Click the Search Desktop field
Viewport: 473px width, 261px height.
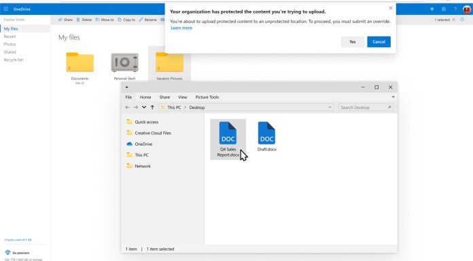[x=366, y=108]
